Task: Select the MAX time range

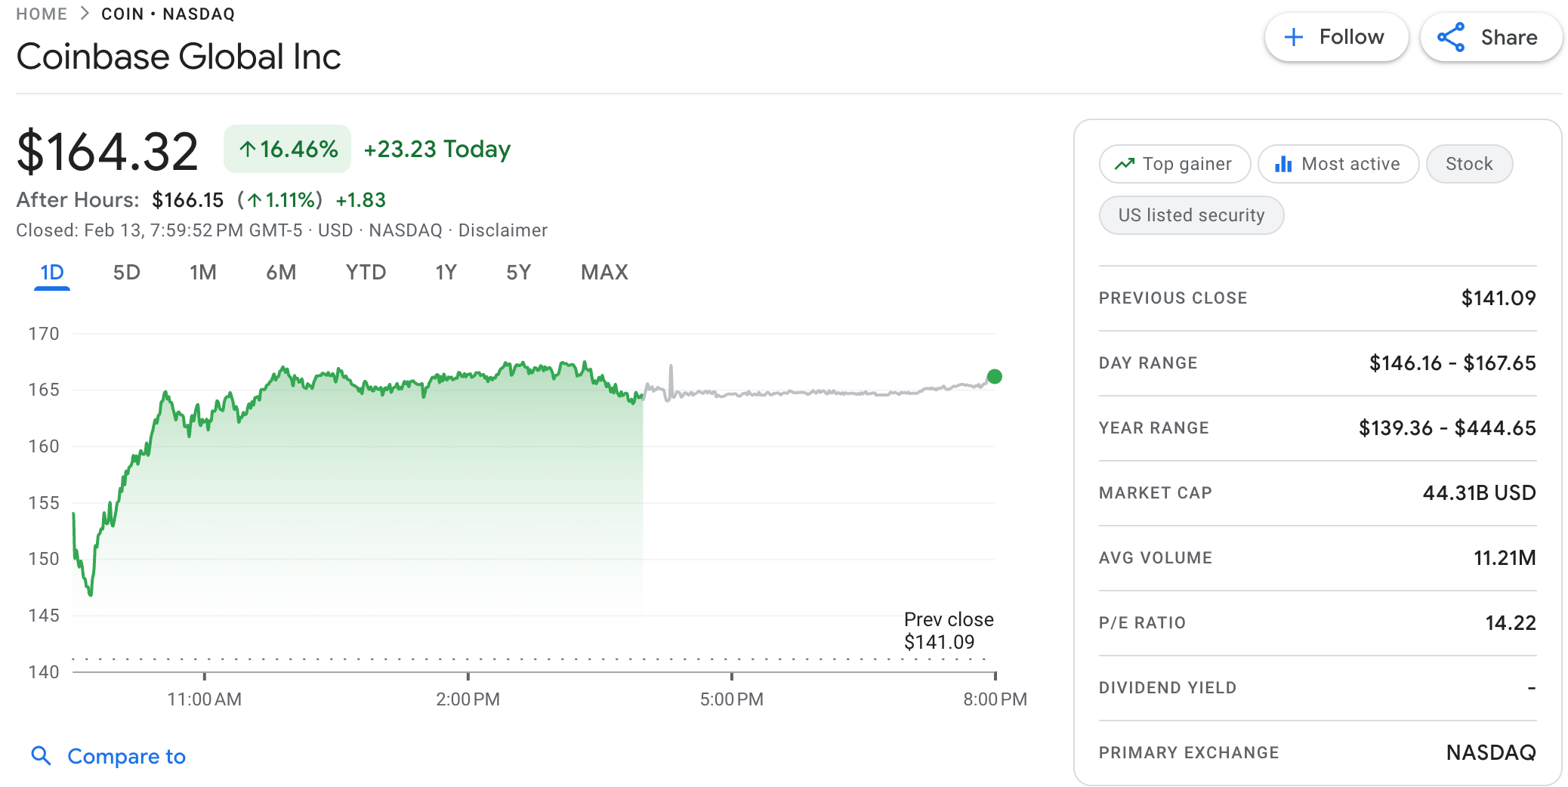Action: click(604, 273)
